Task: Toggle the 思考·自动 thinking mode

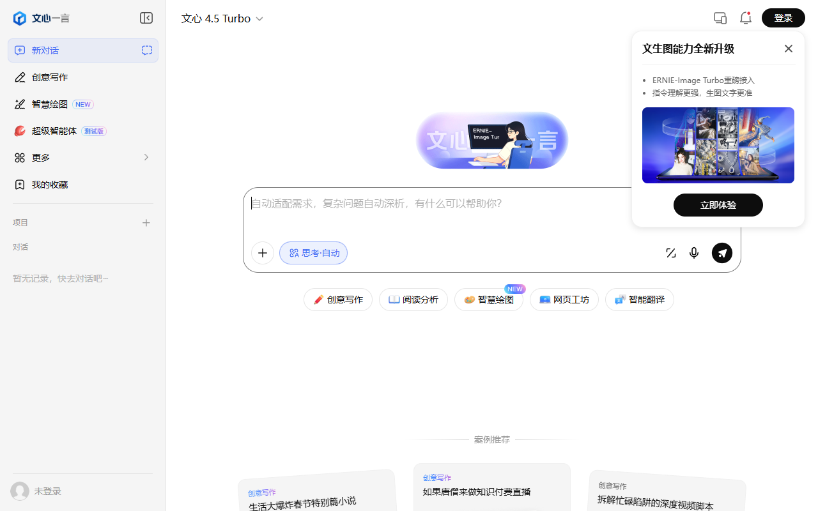Action: [313, 252]
